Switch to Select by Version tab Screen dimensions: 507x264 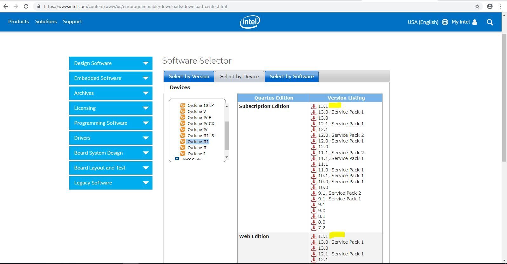pyautogui.click(x=189, y=77)
